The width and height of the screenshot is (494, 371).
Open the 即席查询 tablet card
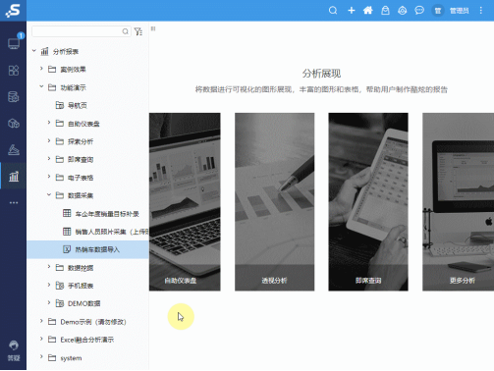[x=368, y=202]
